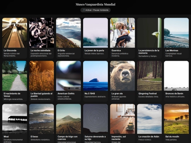Click 'Escena detallada china' description
Viewport: 191px width, 143px height.
pyautogui.click(x=149, y=97)
